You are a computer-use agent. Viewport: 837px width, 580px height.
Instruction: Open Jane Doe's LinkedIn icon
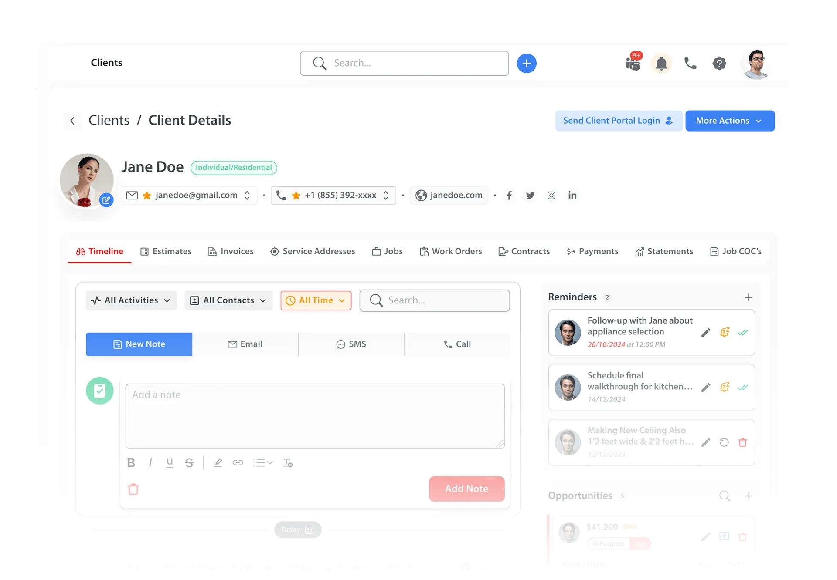[x=572, y=196]
